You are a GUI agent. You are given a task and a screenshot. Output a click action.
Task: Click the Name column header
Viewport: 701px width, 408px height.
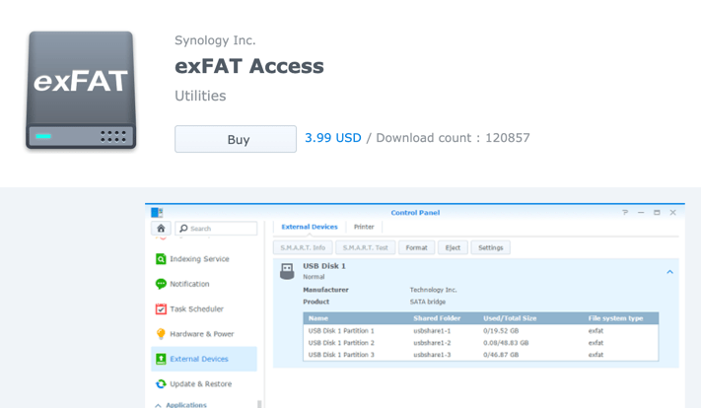[318, 318]
